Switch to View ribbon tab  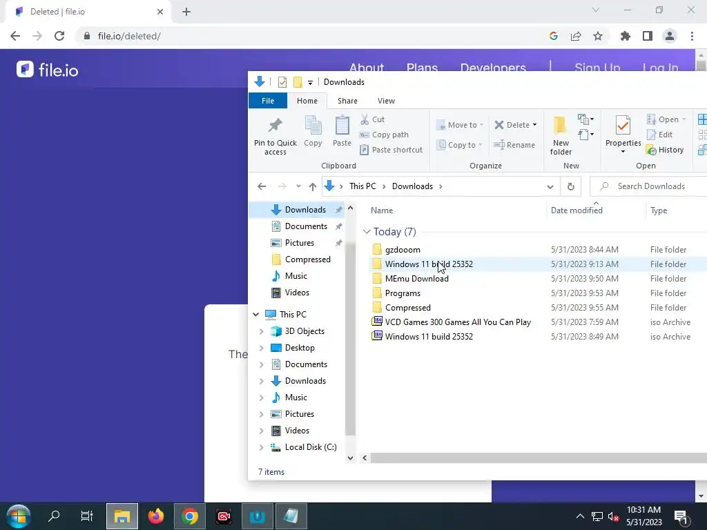click(x=386, y=101)
